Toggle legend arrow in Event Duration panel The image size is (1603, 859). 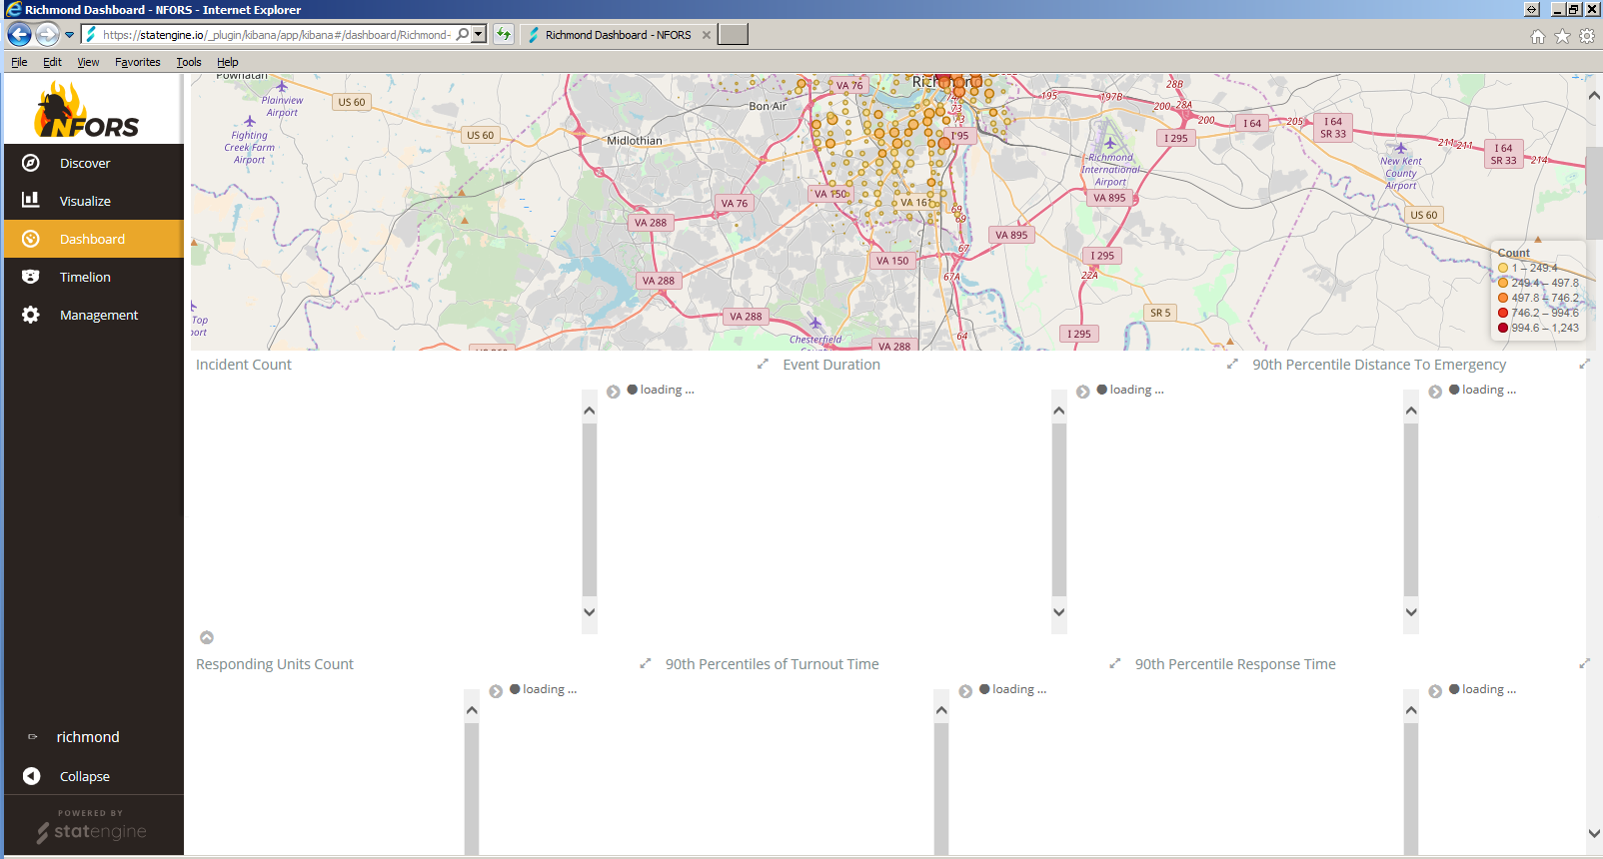(x=1083, y=392)
